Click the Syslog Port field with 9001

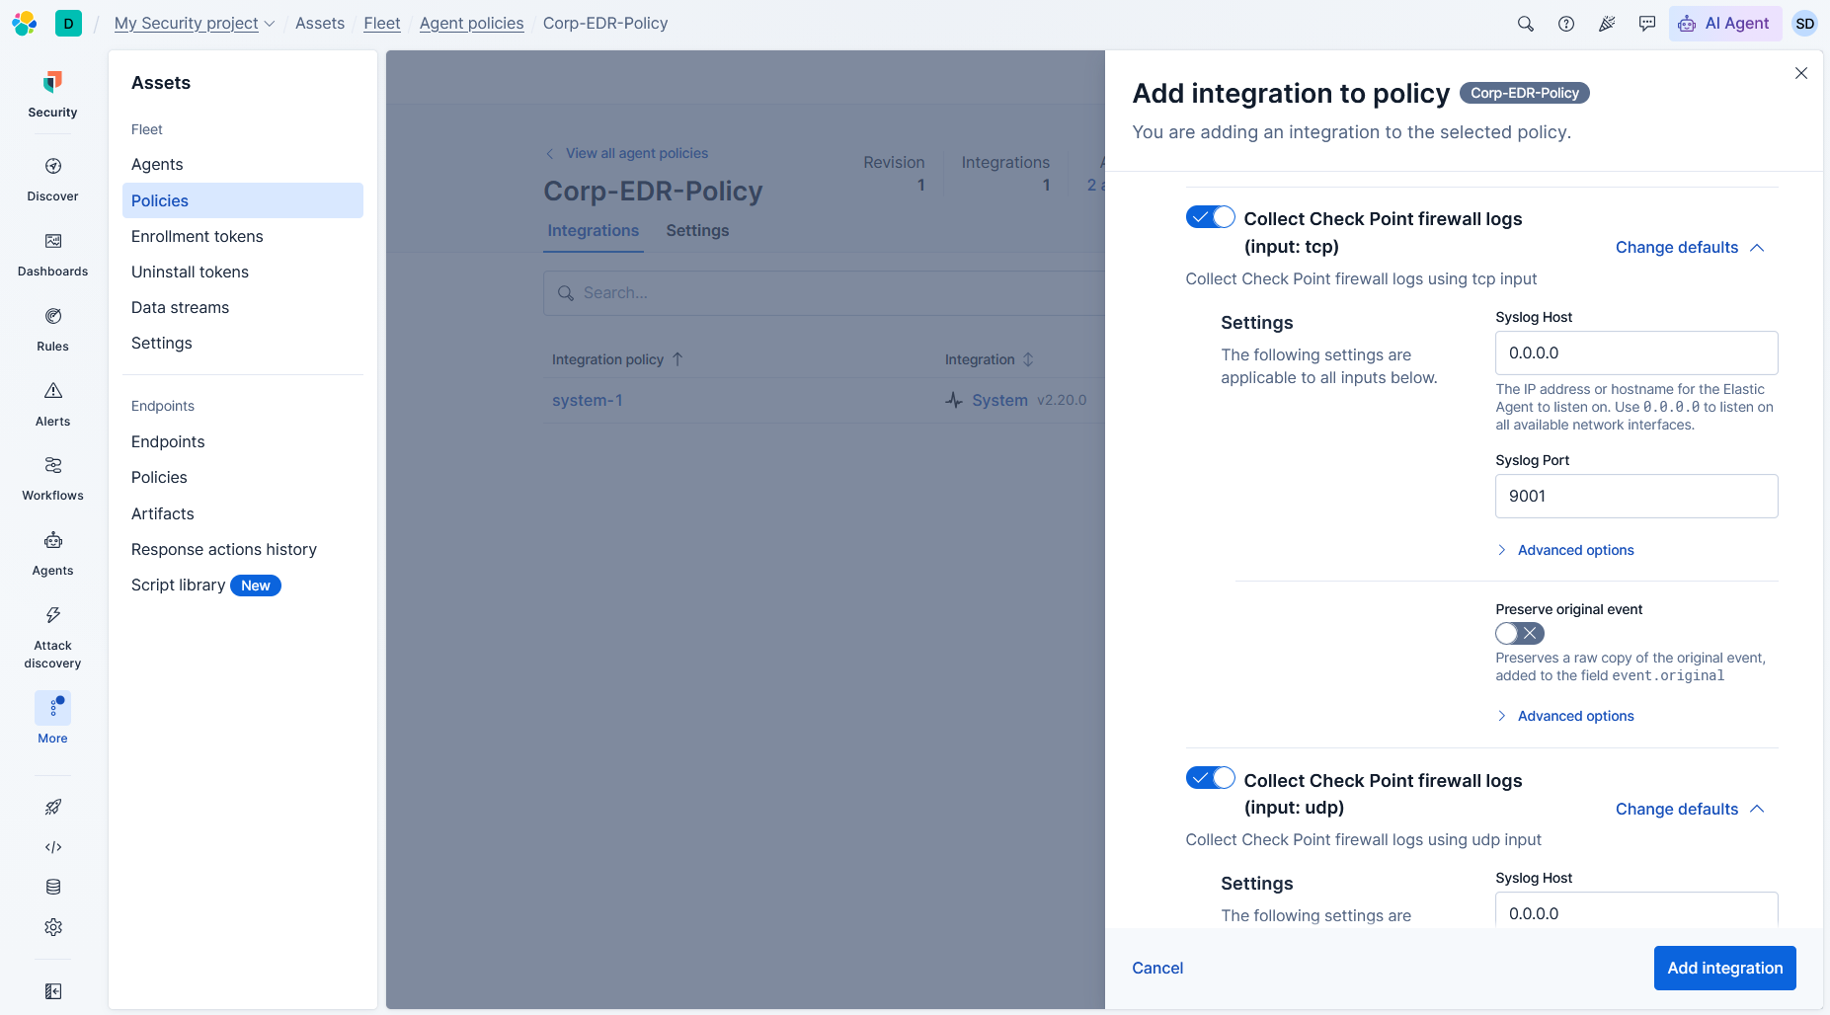coord(1636,496)
